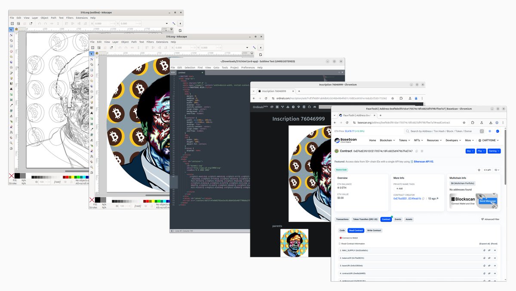Click the Source Code badge on BaseScan

click(341, 170)
